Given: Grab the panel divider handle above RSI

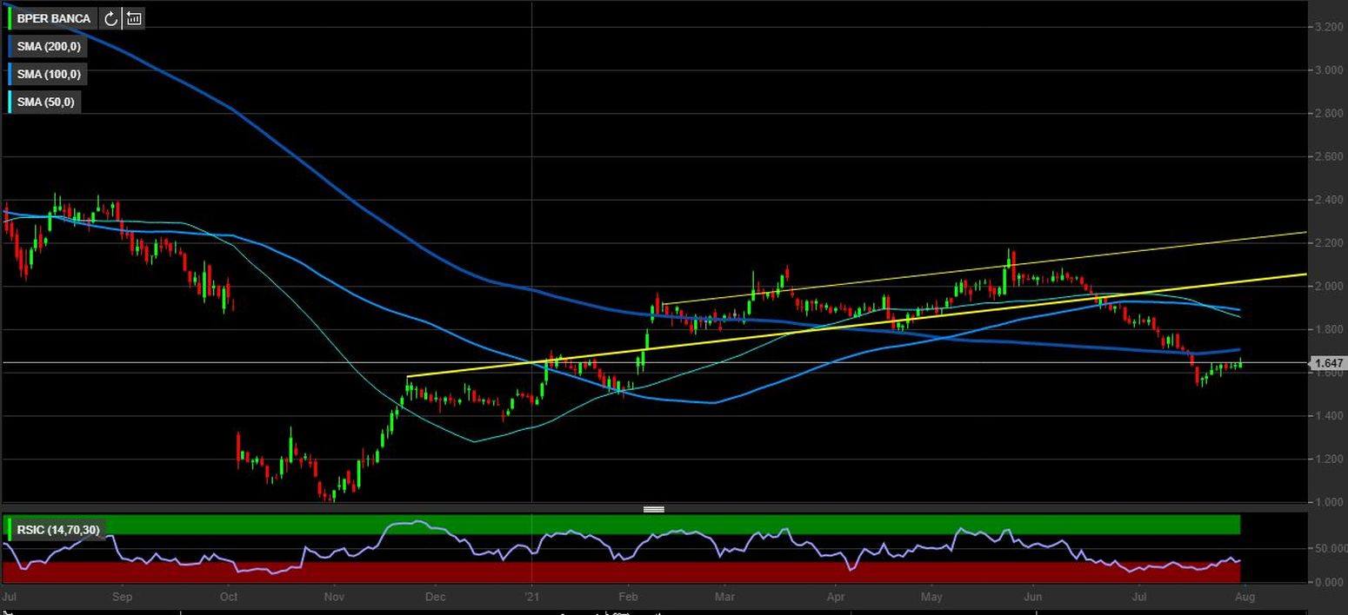Looking at the screenshot, I should tap(654, 509).
